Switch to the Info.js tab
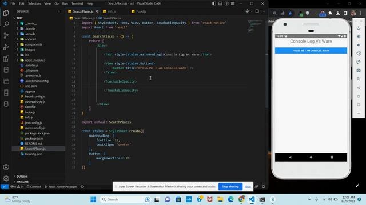 click(112, 11)
